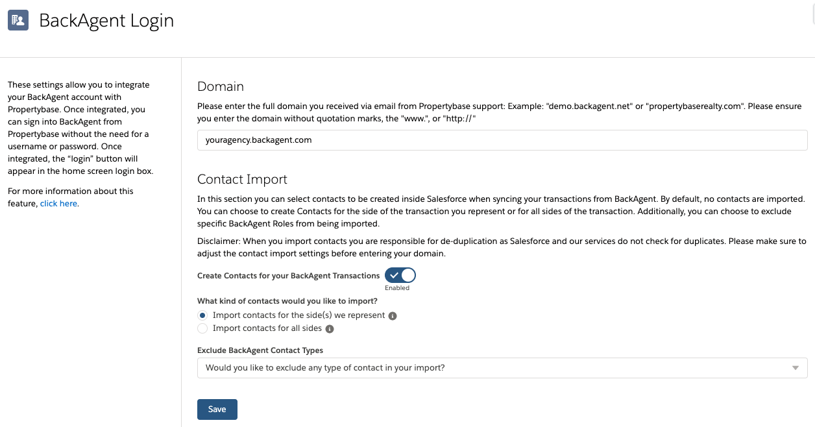The width and height of the screenshot is (815, 427).
Task: Click the Domain section heading
Action: tap(221, 86)
